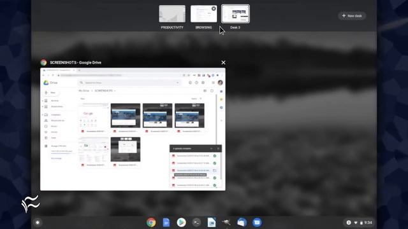Open Google Docs from the shelf
The image size is (408, 229).
(166, 223)
